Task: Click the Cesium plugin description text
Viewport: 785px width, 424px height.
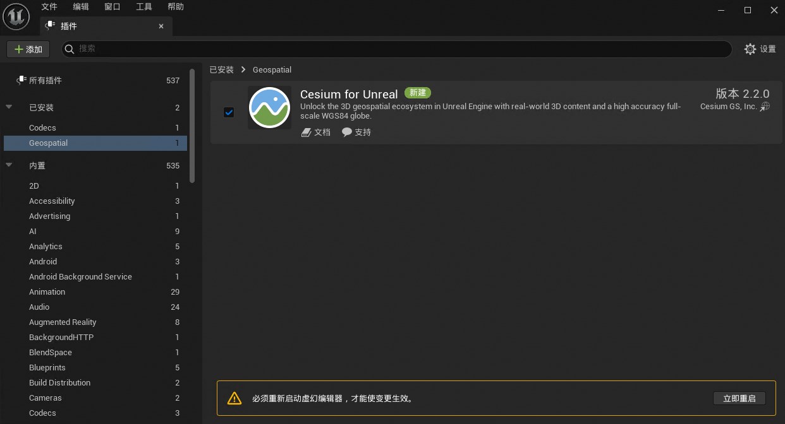Action: point(490,111)
